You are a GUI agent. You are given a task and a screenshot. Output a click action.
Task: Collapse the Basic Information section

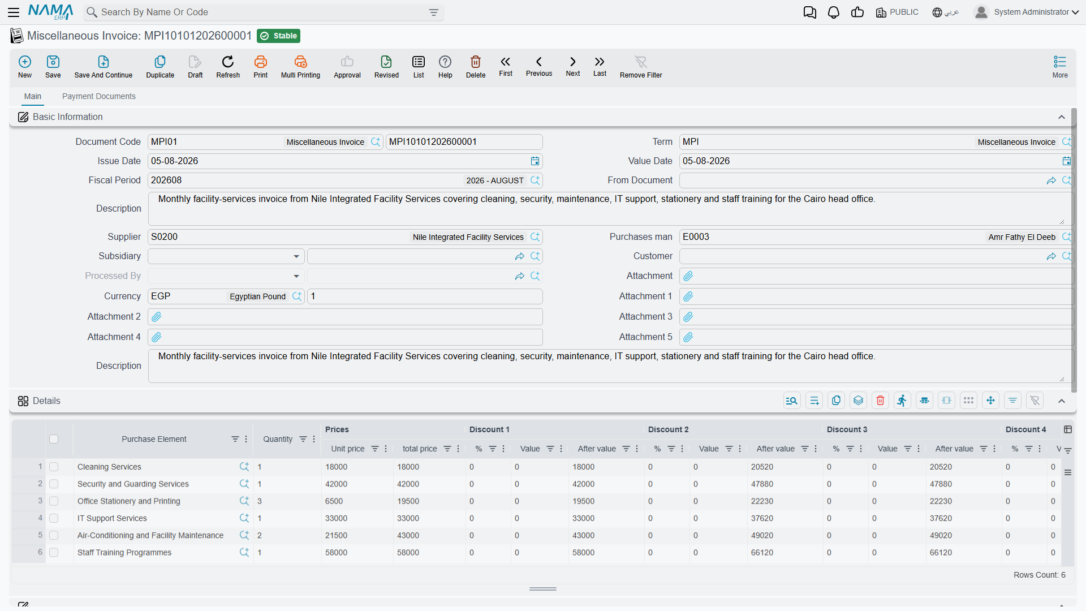click(1062, 117)
